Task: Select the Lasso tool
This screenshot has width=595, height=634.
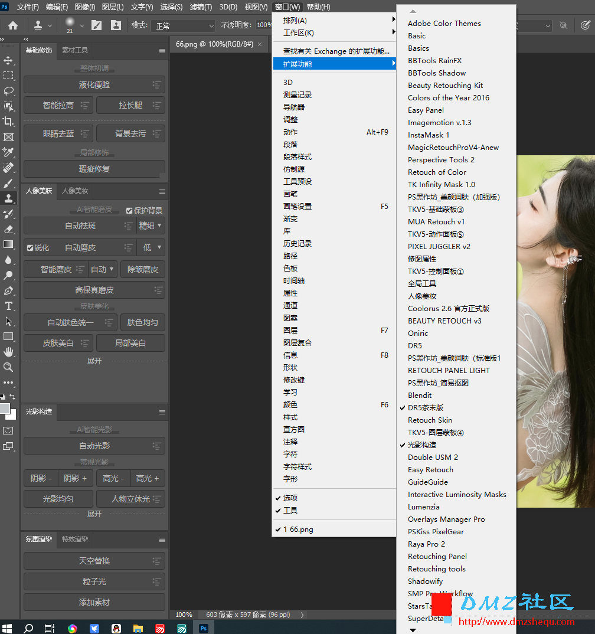Action: [x=8, y=91]
